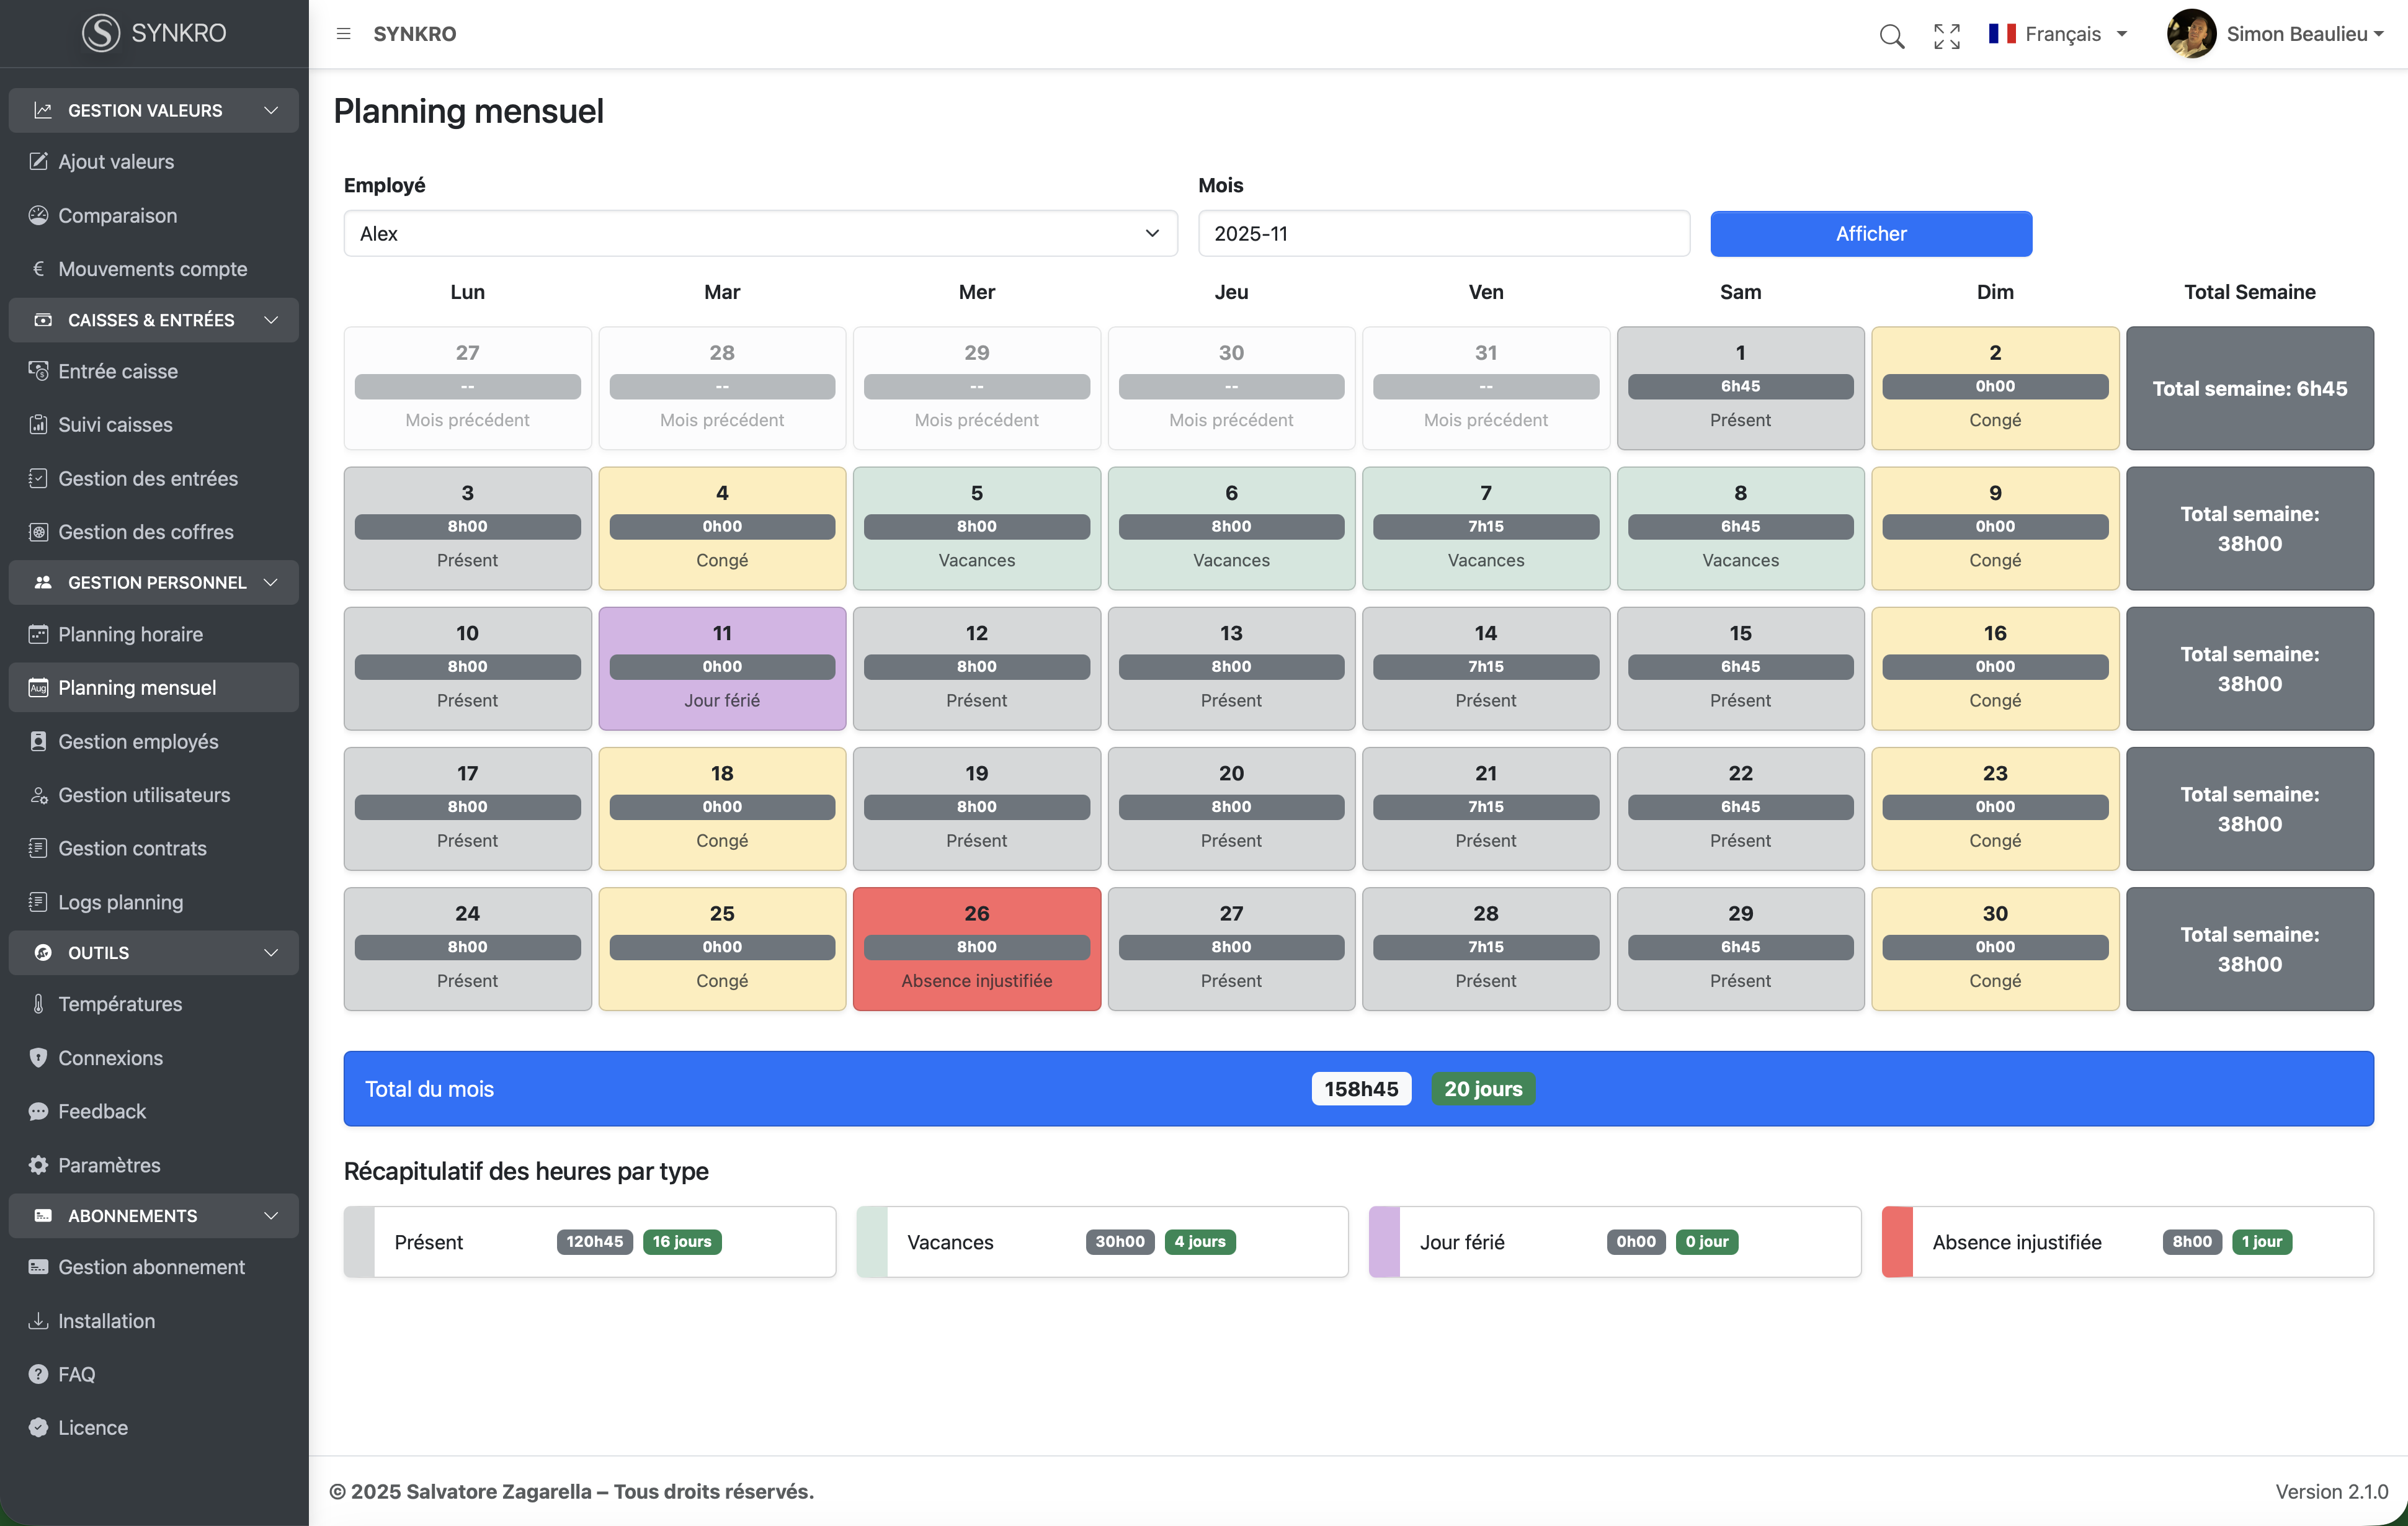Open Logs planning link
This screenshot has height=1526, width=2408.
(x=120, y=902)
